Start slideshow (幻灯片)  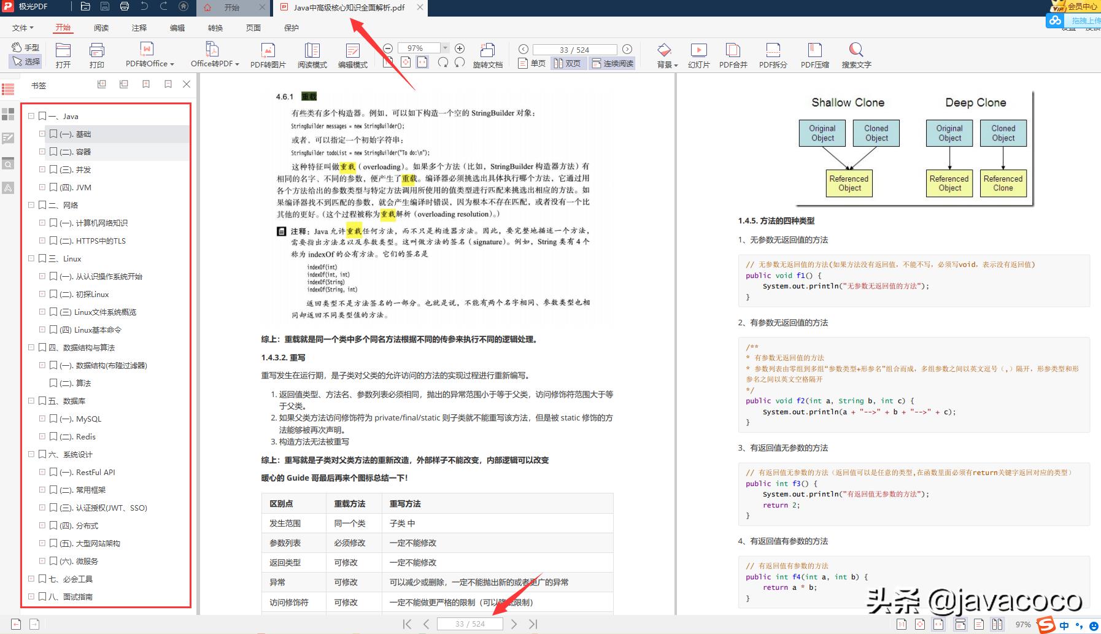click(698, 55)
